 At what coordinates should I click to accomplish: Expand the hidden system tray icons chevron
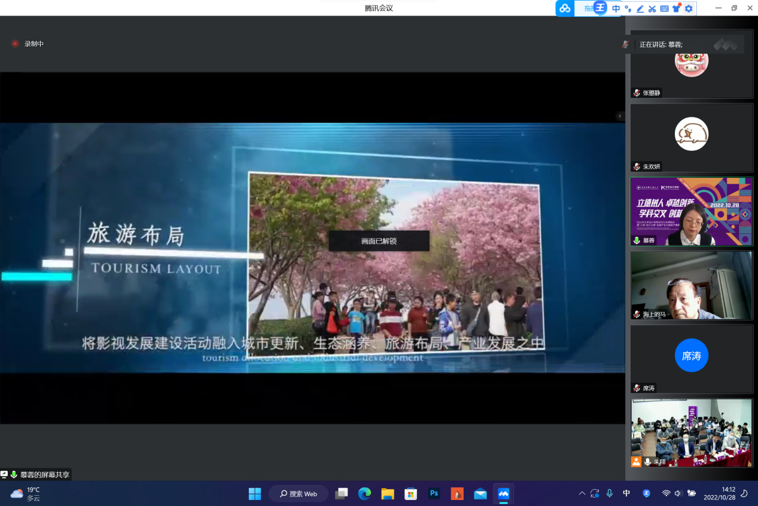coord(582,493)
